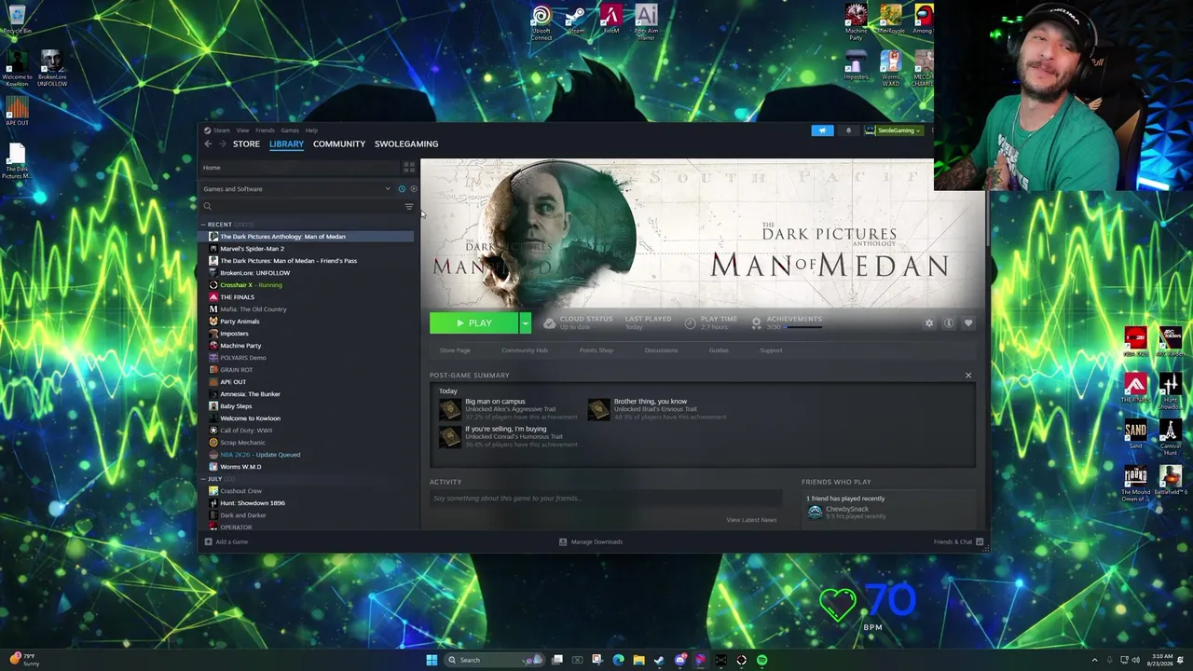This screenshot has height=671, width=1193.
Task: Open Recycle Bin on the desktop
Action: (x=17, y=19)
